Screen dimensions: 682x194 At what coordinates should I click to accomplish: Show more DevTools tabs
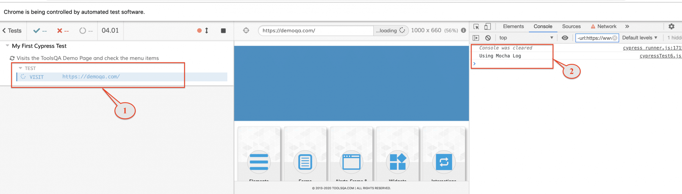coord(627,26)
